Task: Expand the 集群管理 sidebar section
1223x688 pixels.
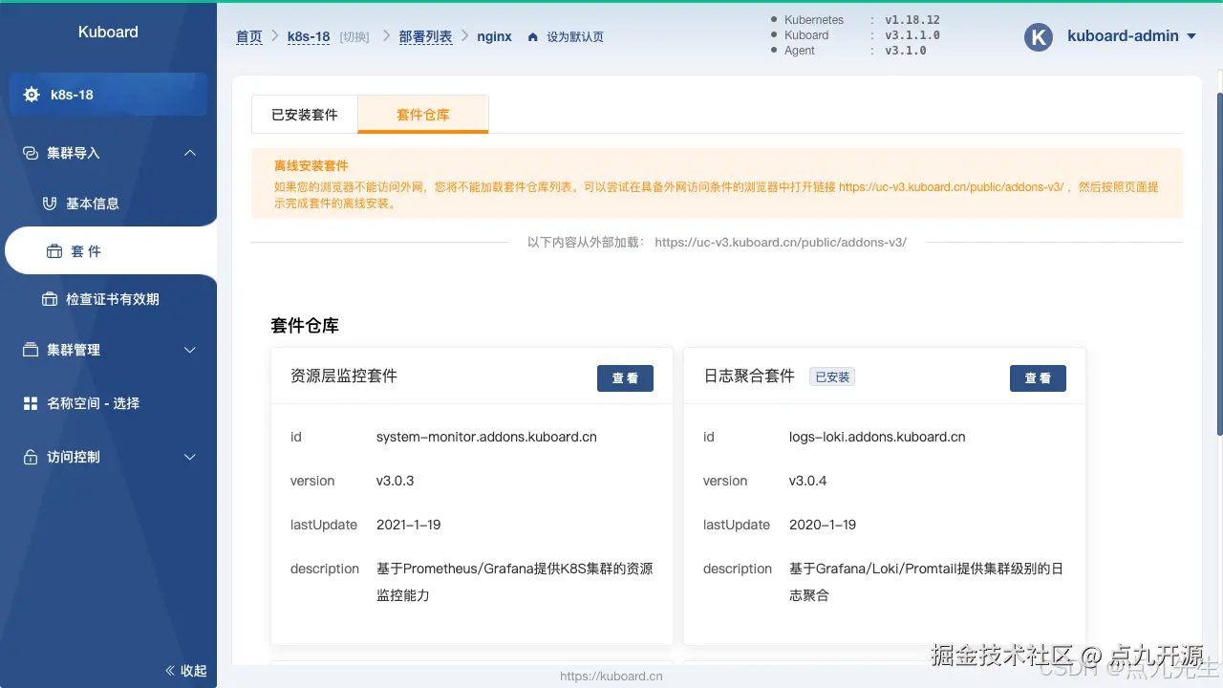Action: 189,350
